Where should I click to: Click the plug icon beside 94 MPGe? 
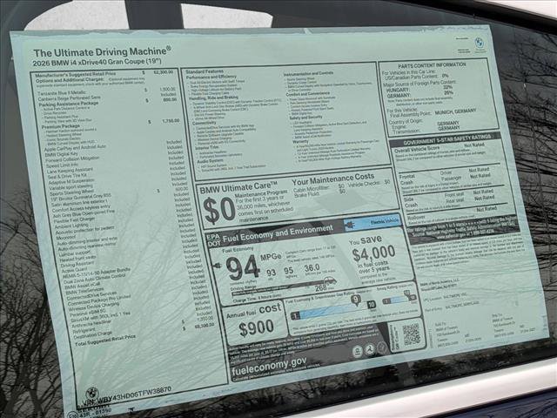tap(218, 265)
